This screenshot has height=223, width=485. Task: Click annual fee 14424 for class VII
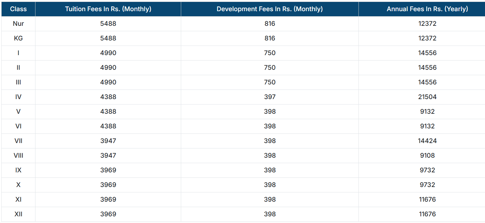427,141
